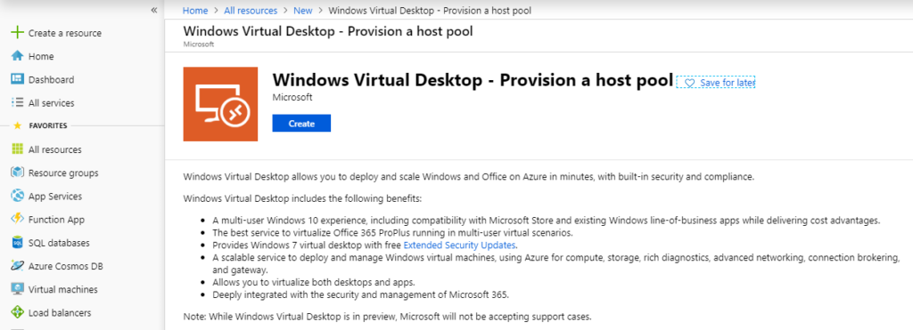This screenshot has height=330, width=913.
Task: Click the green plus Create a resource icon
Action: [18, 33]
